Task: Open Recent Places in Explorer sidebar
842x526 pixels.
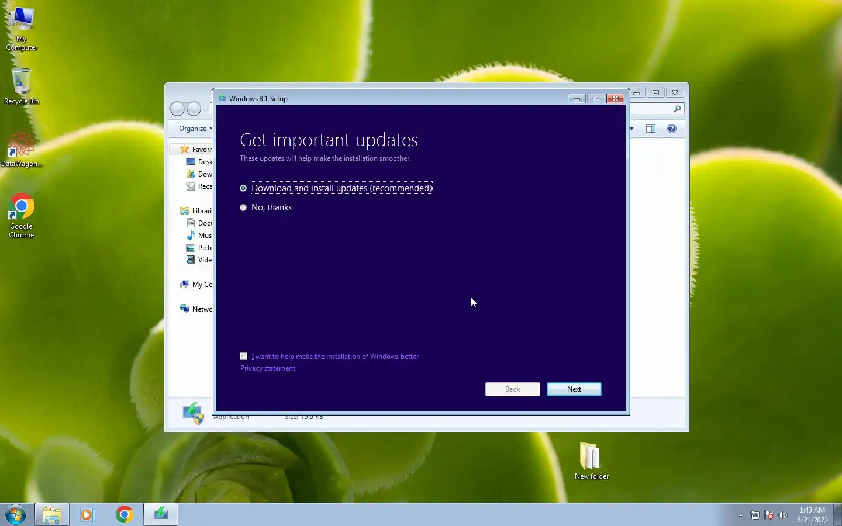Action: (x=199, y=186)
